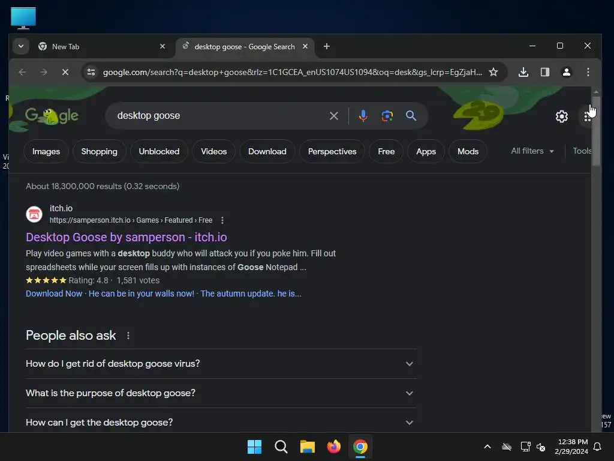This screenshot has height=461, width=614.
Task: Filter results by Videos
Action: point(214,151)
